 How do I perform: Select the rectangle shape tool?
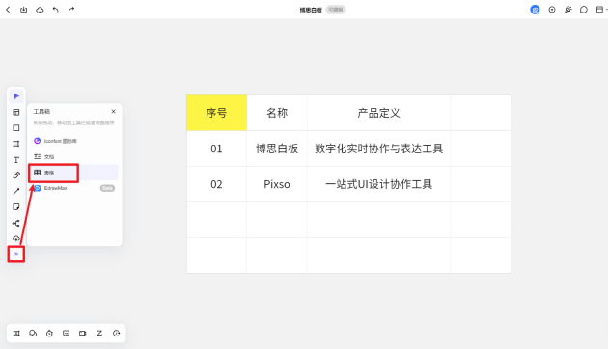(x=16, y=128)
